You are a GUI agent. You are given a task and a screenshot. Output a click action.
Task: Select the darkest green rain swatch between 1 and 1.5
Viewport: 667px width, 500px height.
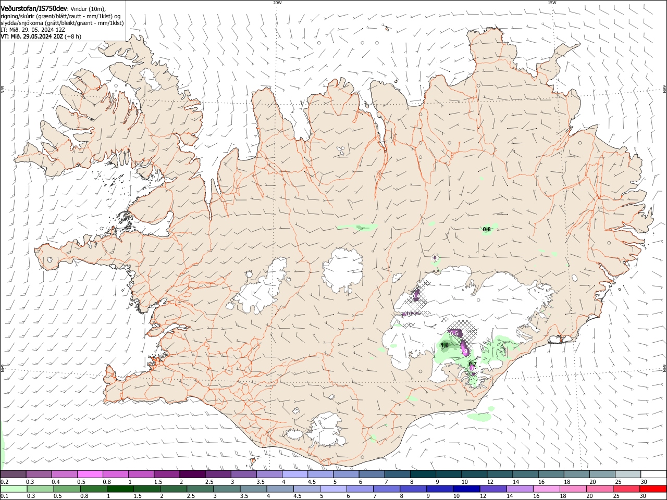pyautogui.click(x=120, y=489)
